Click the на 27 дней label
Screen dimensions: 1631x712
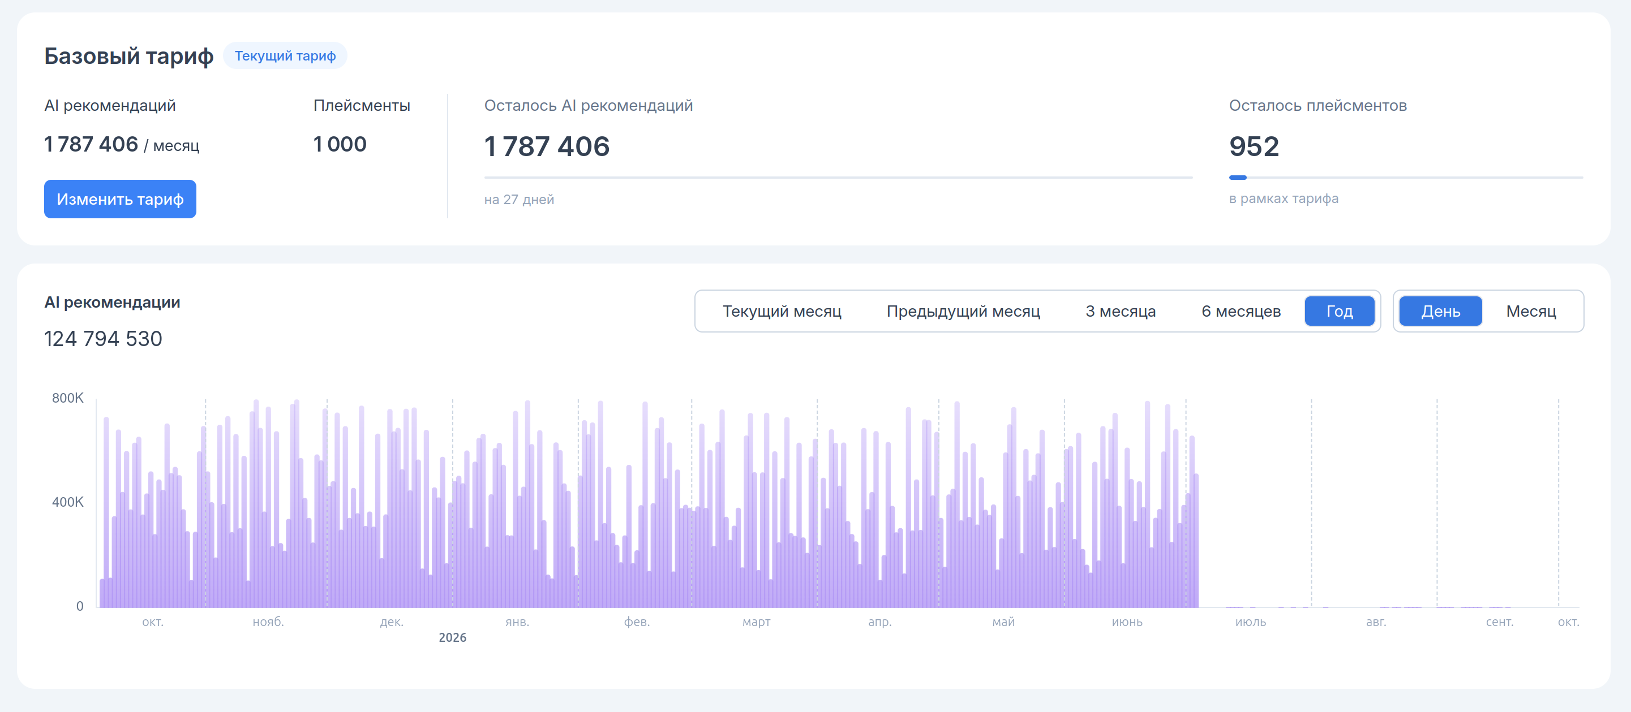(519, 200)
